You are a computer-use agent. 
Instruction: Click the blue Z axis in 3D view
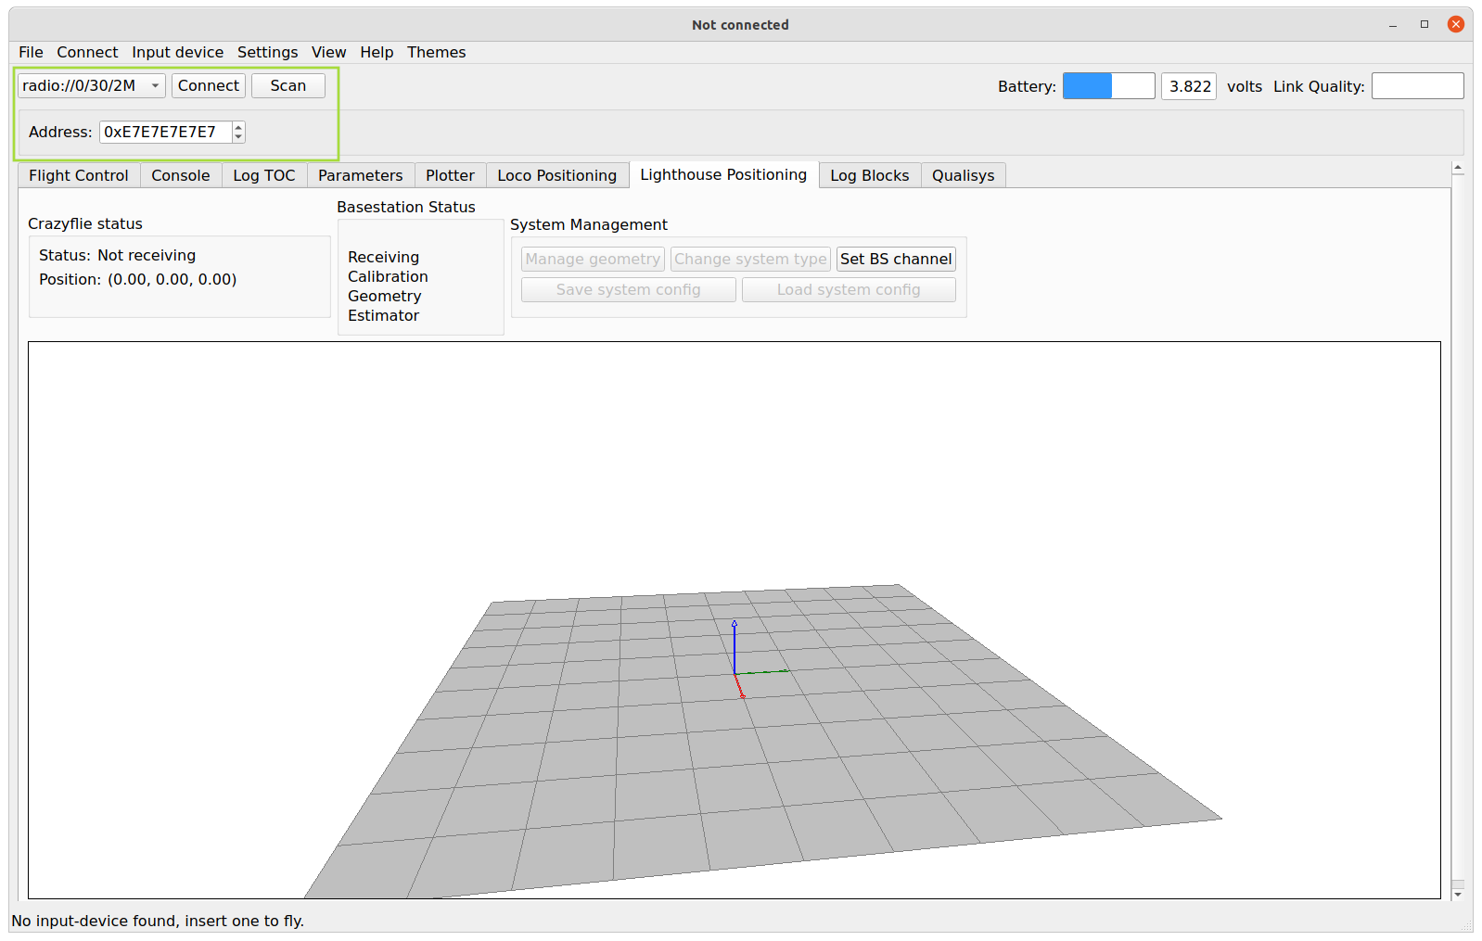point(734,647)
